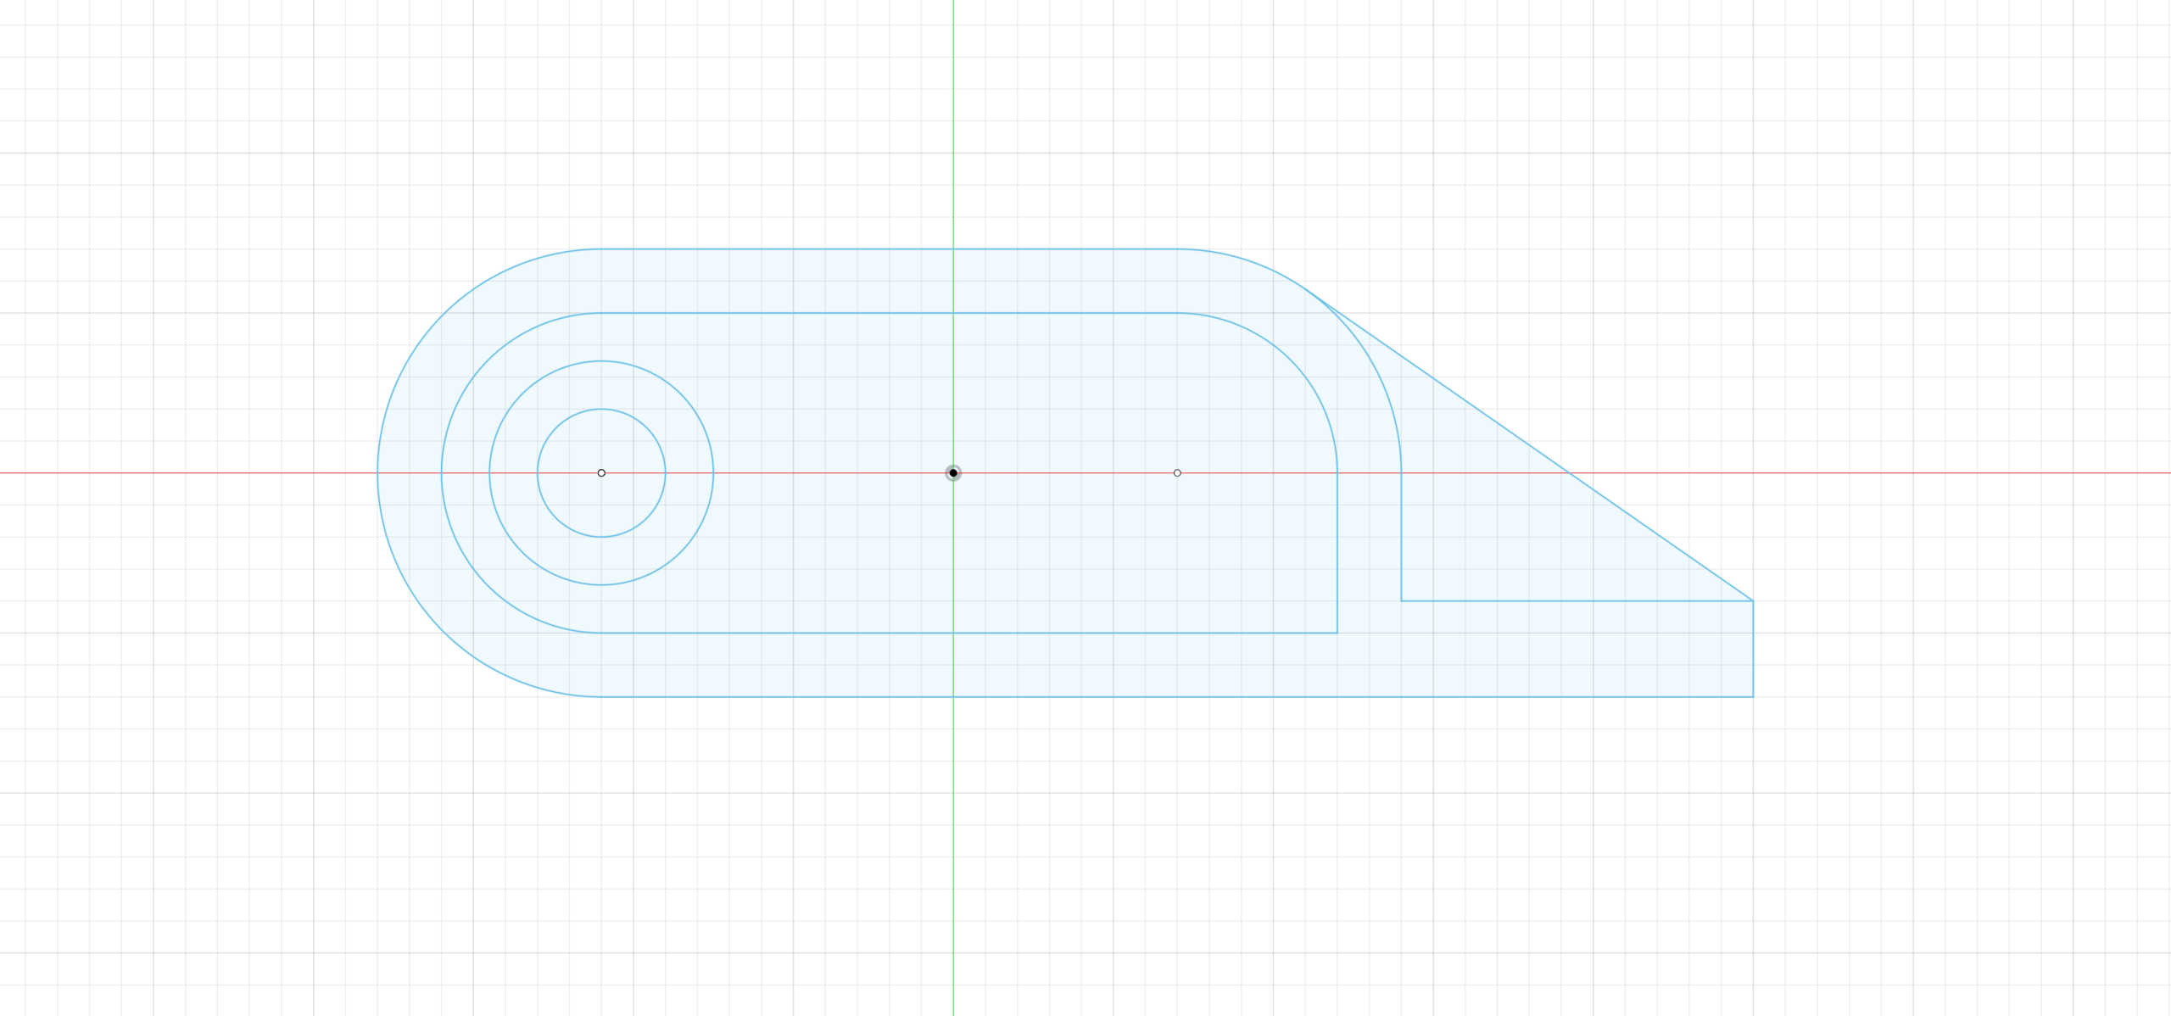This screenshot has width=2171, height=1016.
Task: Pick the short right-end vertical edge
Action: point(1753,649)
